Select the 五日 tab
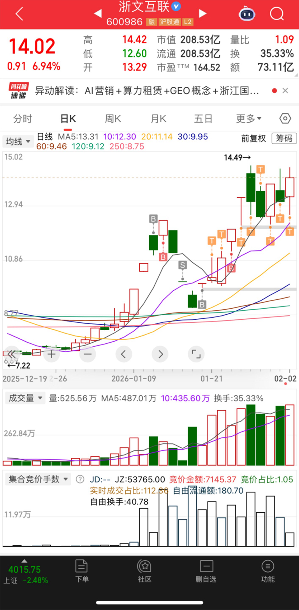299x610 pixels. pos(203,118)
